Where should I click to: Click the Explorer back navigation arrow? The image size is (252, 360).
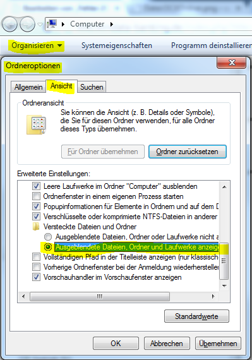pos(9,24)
